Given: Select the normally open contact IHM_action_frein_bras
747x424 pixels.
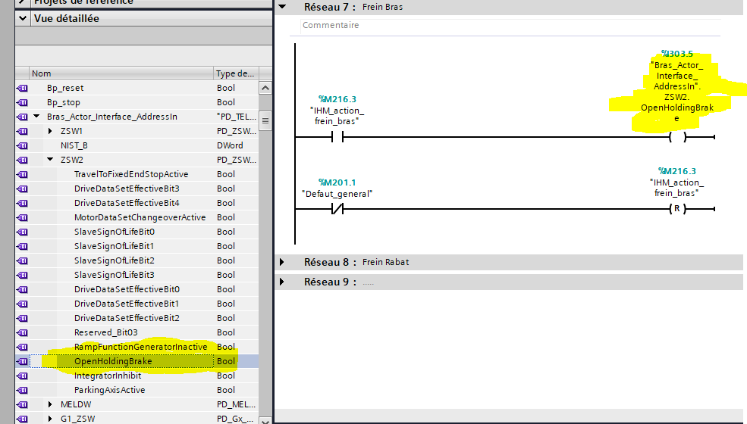Looking at the screenshot, I should pos(337,138).
